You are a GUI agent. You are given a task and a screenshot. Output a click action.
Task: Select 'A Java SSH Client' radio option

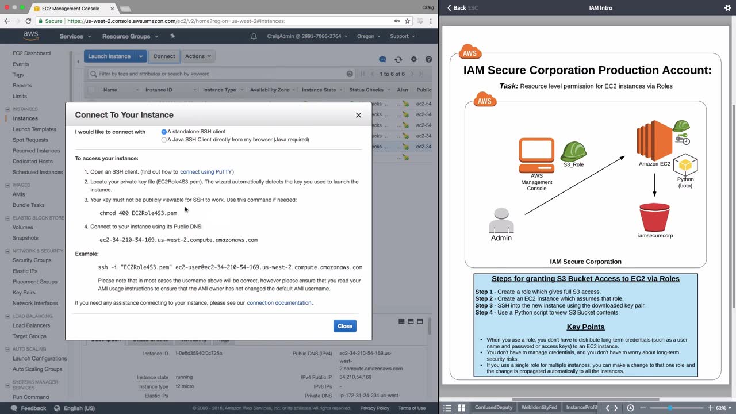click(x=164, y=140)
